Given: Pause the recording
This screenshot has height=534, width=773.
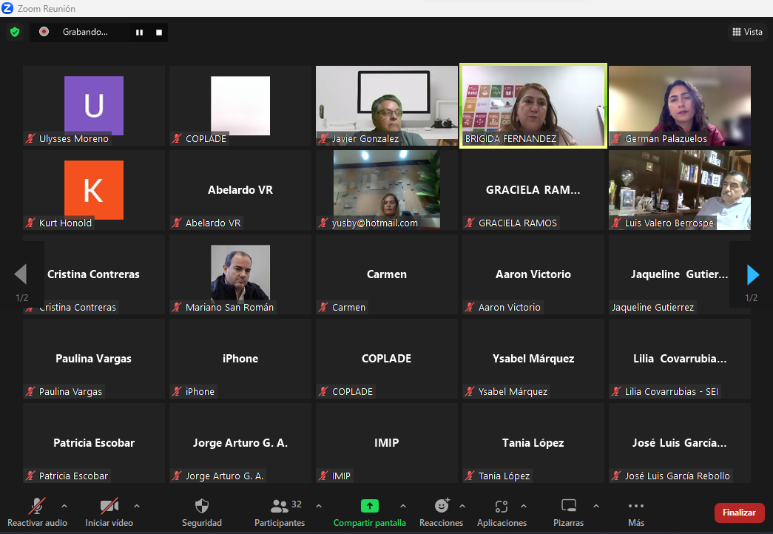Looking at the screenshot, I should (139, 33).
